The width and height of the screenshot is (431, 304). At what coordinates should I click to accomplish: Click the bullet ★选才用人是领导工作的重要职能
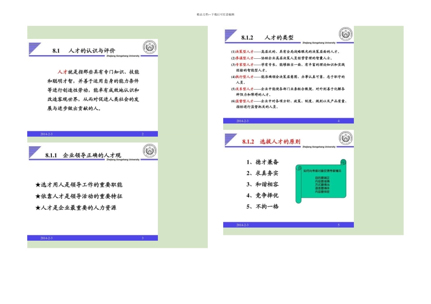79,185
